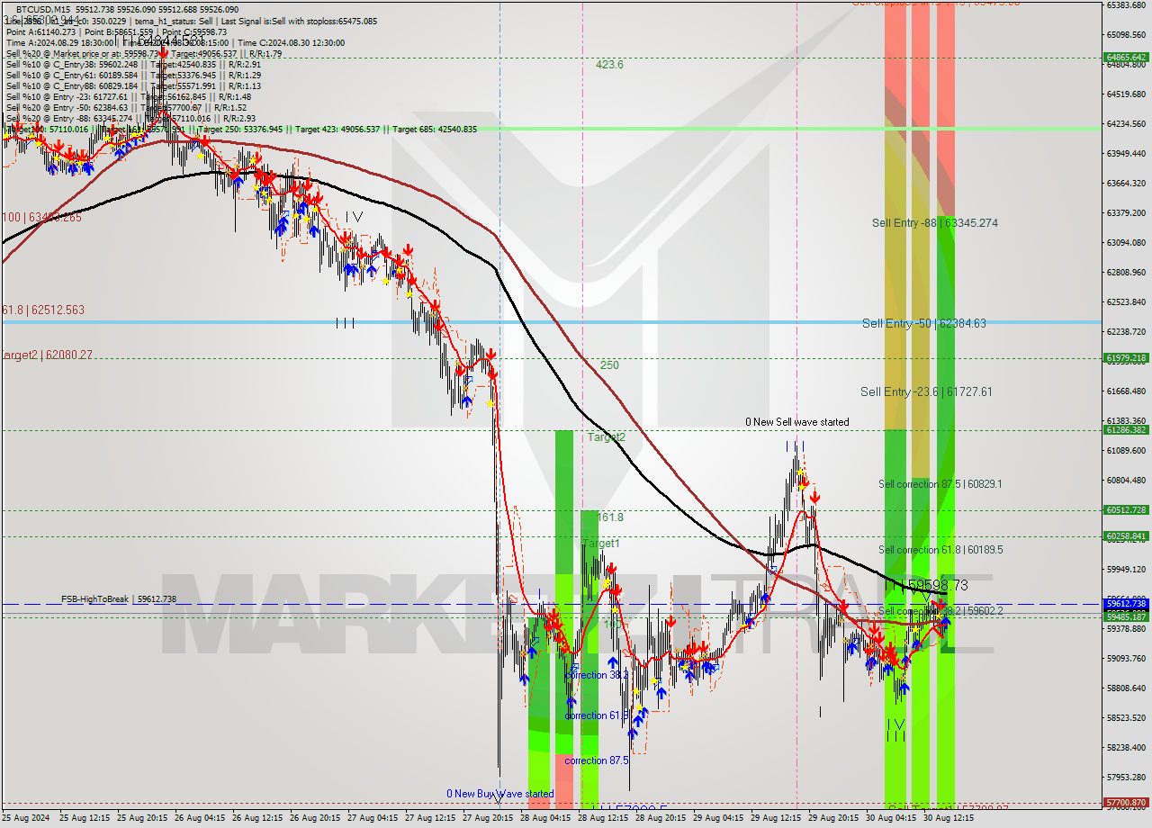Select the blue 'correction 61.8' label
Image resolution: width=1152 pixels, height=828 pixels.
click(597, 715)
